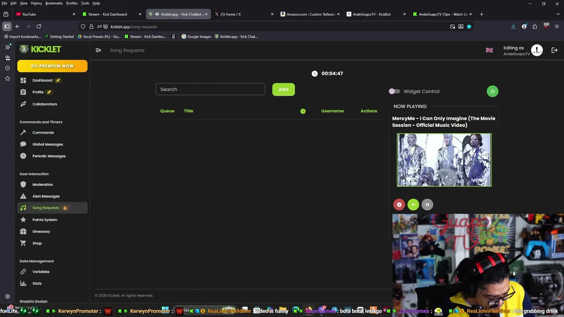Viewport: 564px width, 317px height.
Task: Open the Tools menu
Action: 85,3
